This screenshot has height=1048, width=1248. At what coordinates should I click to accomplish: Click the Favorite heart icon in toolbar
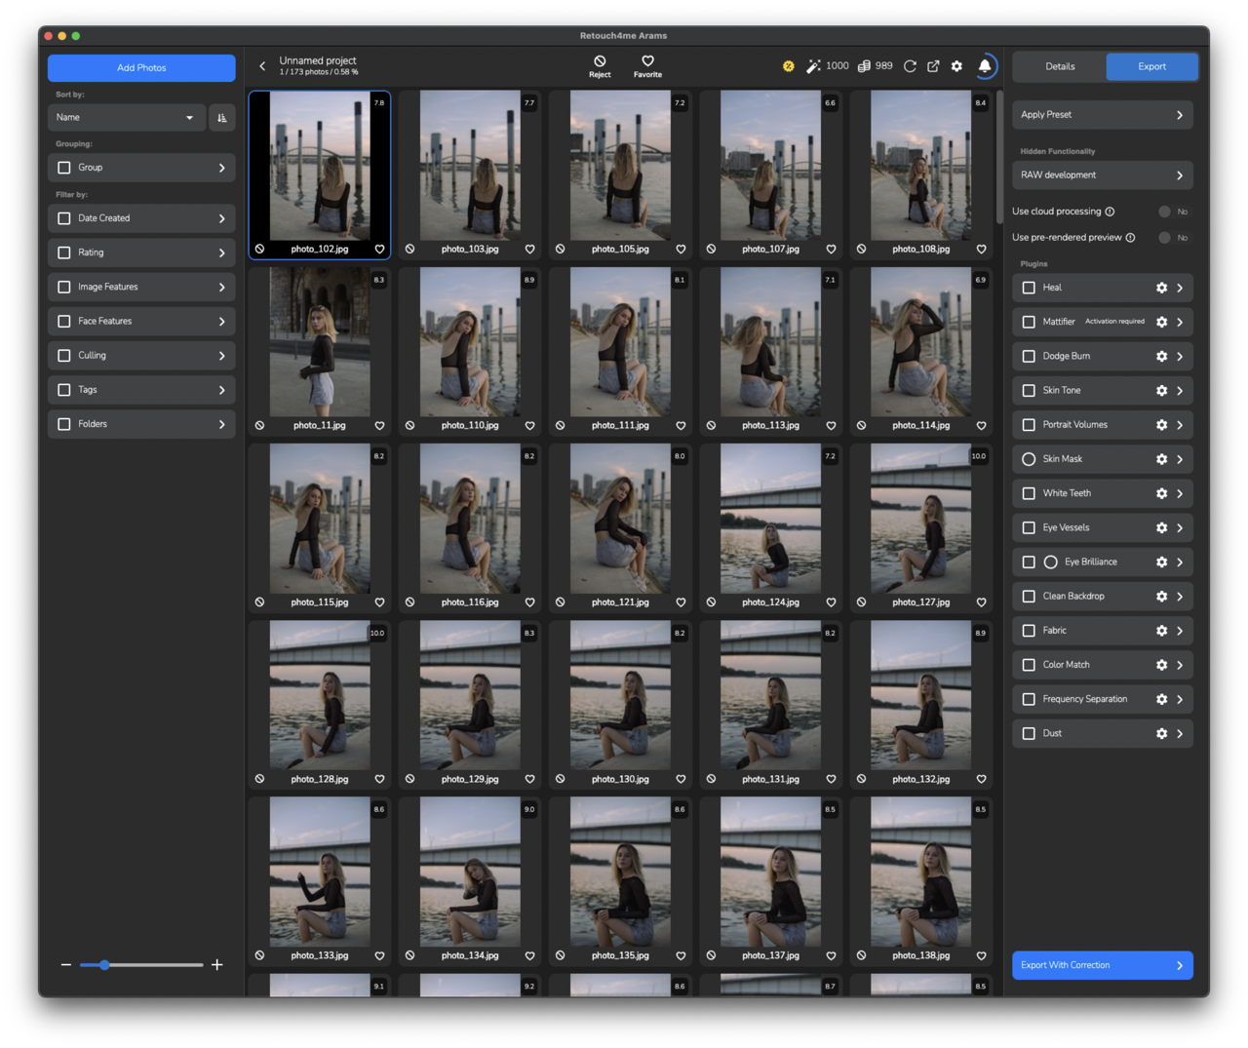click(x=647, y=61)
